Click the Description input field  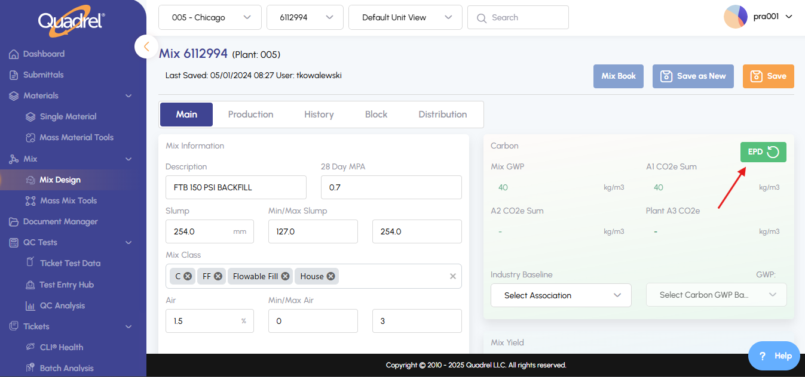click(236, 187)
